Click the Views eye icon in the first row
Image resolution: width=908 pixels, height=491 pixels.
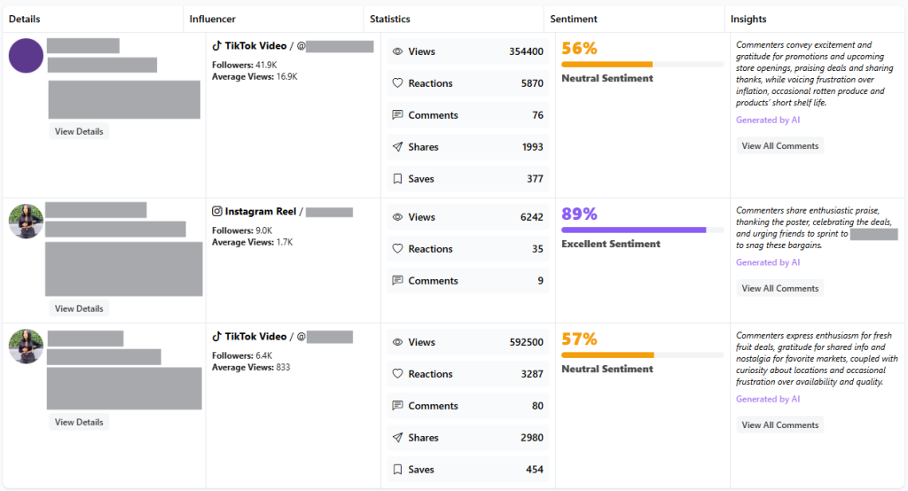397,51
